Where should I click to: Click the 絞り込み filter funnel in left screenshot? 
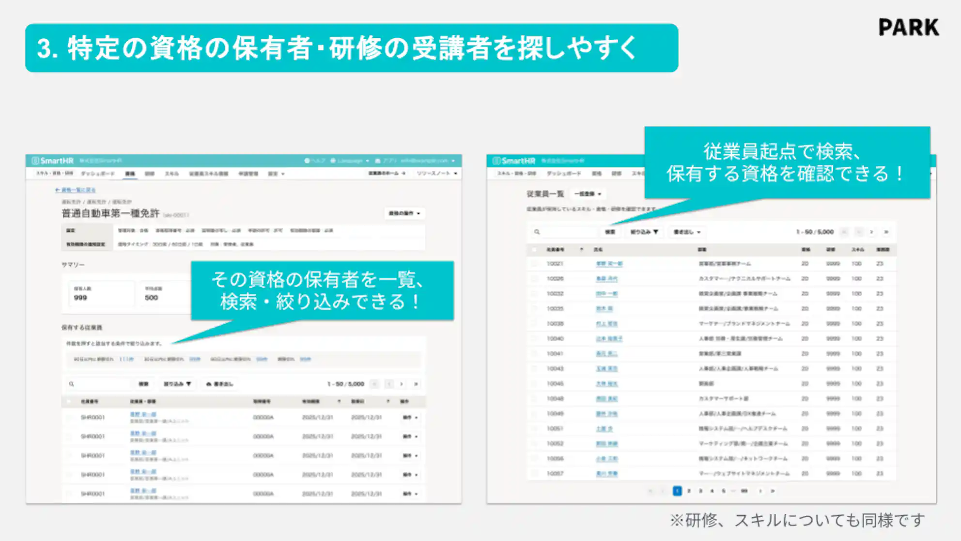[188, 384]
